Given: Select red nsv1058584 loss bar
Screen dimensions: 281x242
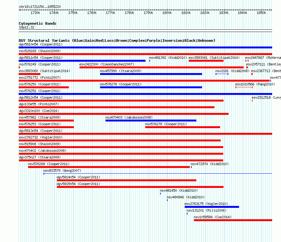Looking at the screenshot, I should [233, 220].
